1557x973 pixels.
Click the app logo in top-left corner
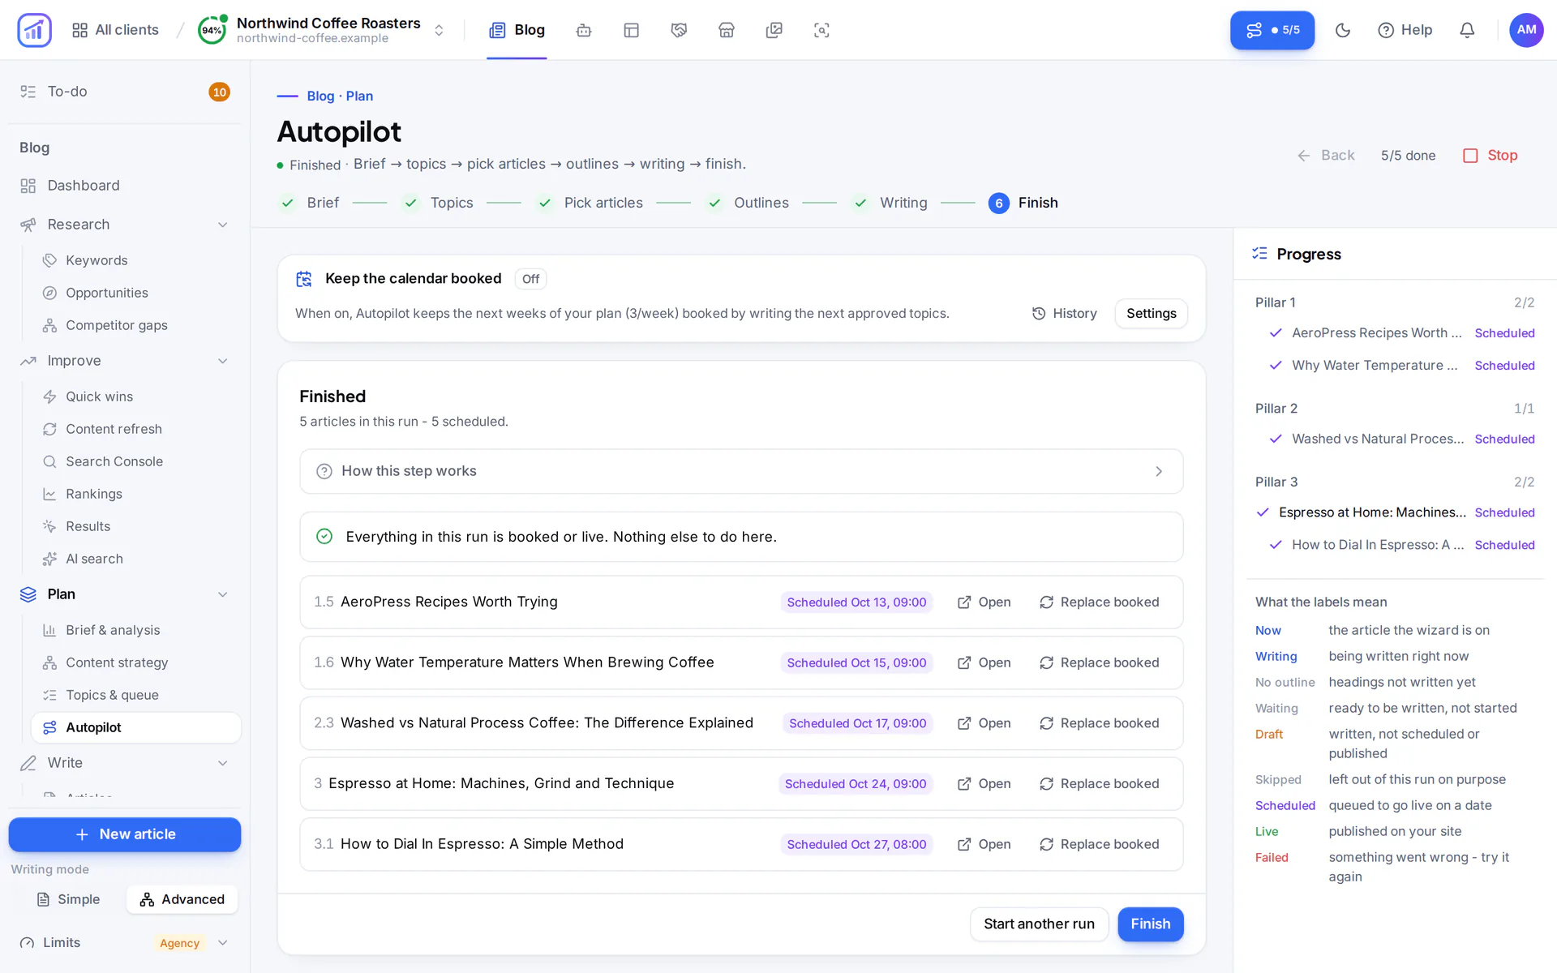[34, 30]
